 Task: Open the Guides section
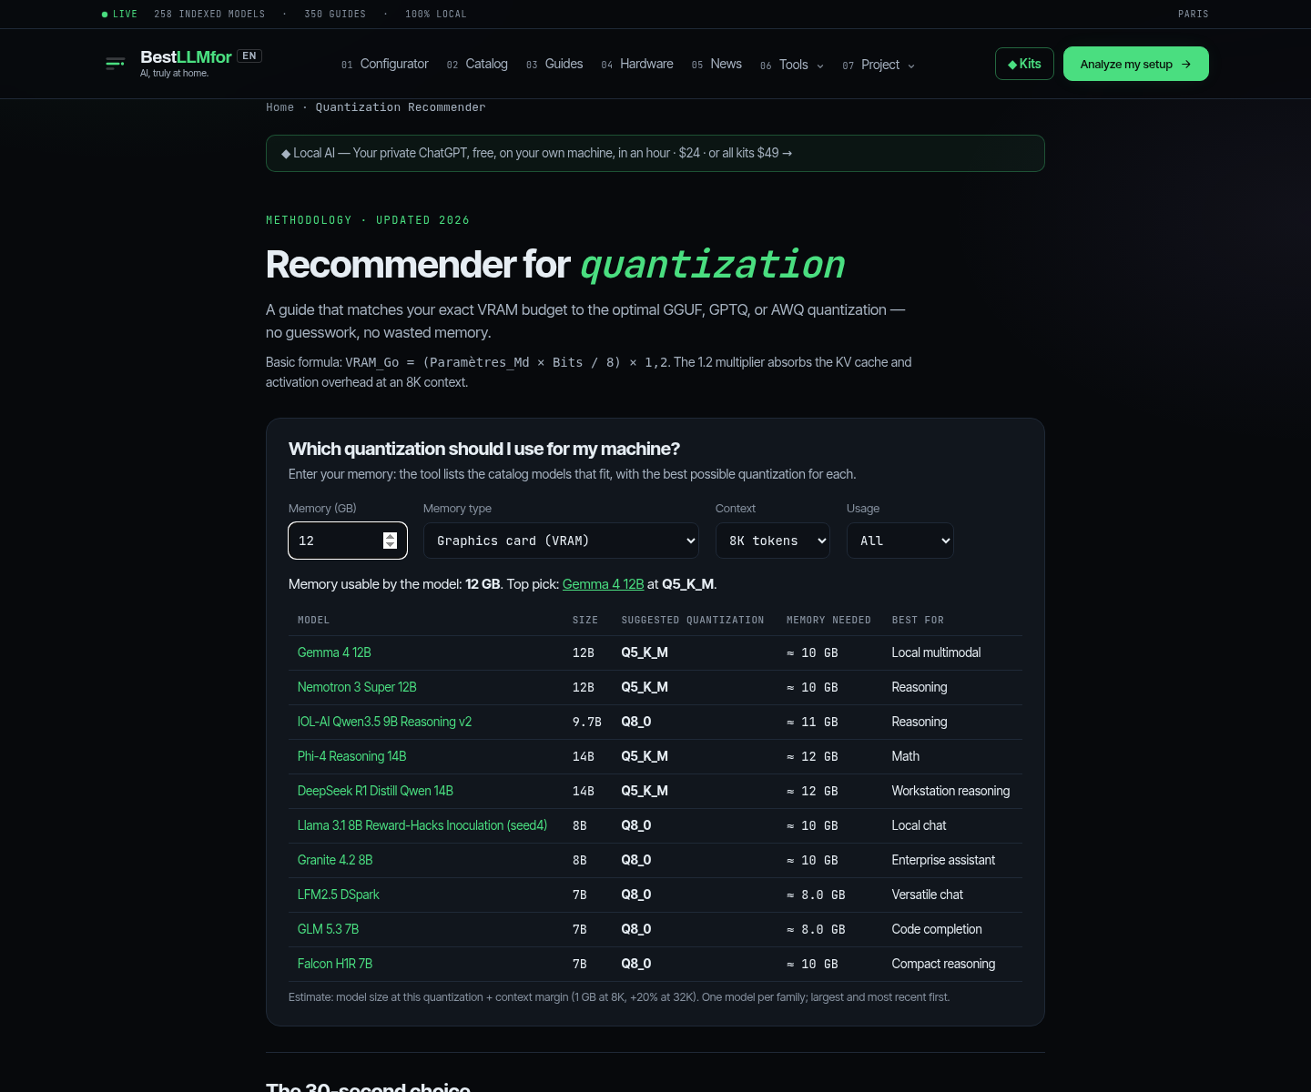[x=554, y=64]
